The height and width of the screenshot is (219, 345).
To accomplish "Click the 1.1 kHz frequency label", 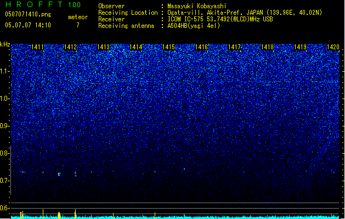I will pos(4,71).
